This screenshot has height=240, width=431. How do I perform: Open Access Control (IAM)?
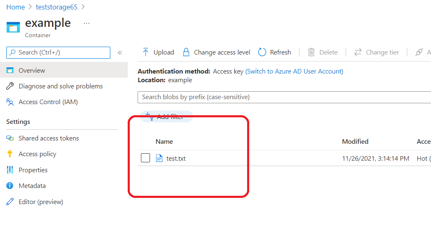pyautogui.click(x=48, y=102)
